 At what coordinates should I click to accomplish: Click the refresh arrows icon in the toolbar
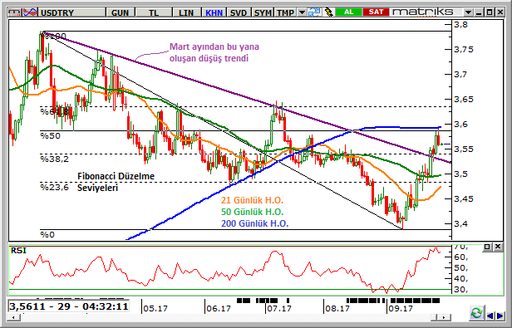pyautogui.click(x=315, y=12)
